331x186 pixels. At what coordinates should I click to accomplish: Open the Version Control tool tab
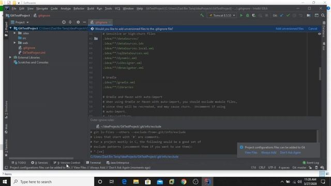tap(67, 163)
